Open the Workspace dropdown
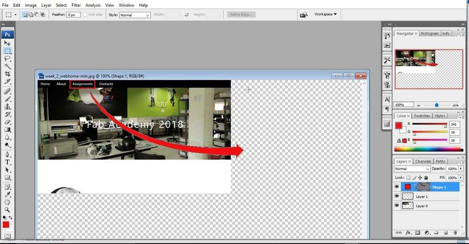Image resolution: width=469 pixels, height=244 pixels. coord(325,14)
